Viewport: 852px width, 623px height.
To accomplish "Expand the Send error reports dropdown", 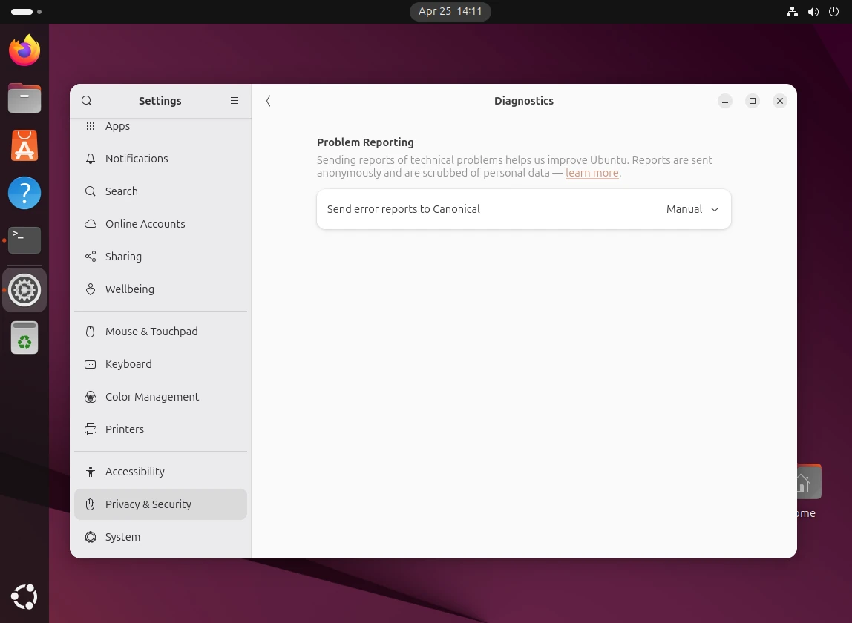I will 692,209.
